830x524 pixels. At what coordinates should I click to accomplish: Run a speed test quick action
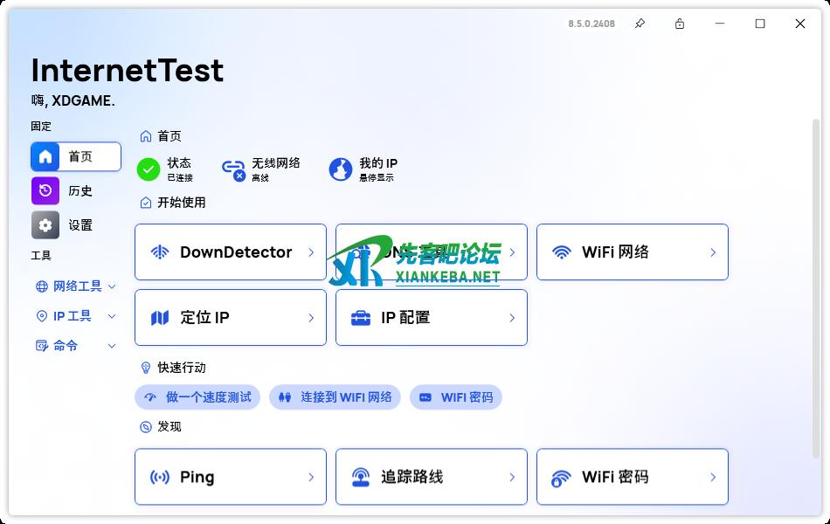pos(198,397)
